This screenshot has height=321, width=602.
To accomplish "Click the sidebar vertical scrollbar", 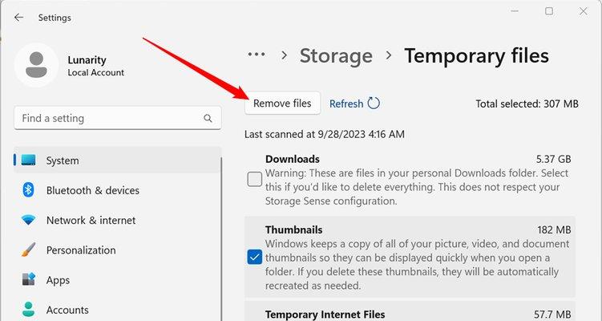I will tap(221, 238).
